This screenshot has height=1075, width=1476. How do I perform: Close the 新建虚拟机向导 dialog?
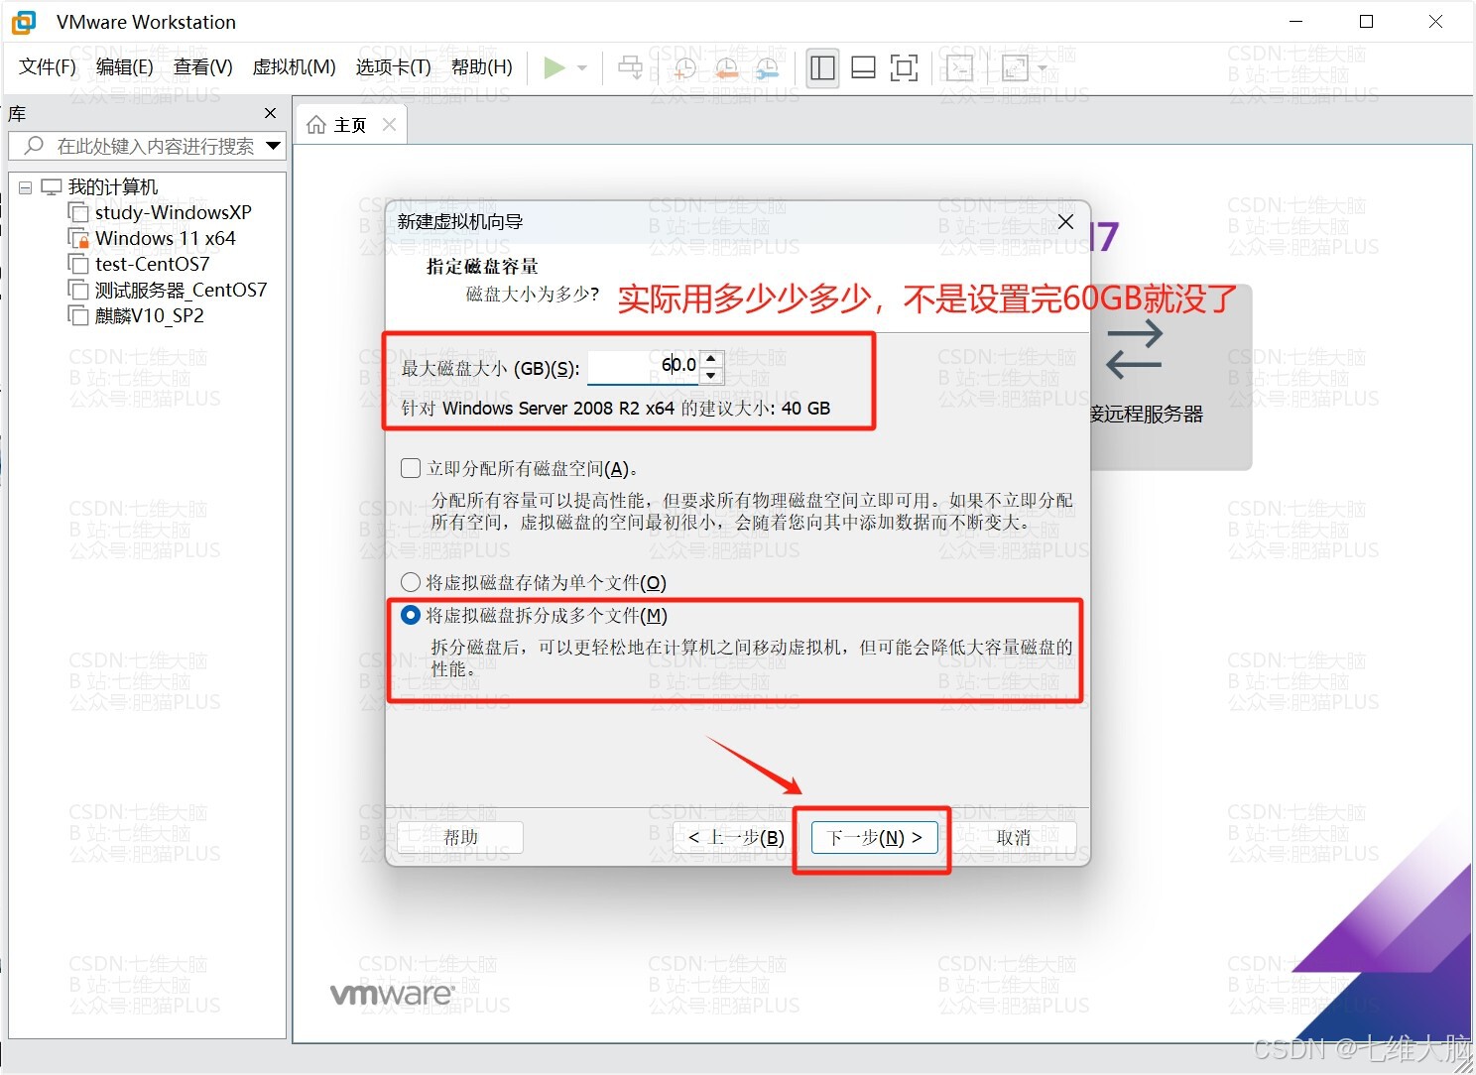(1065, 222)
